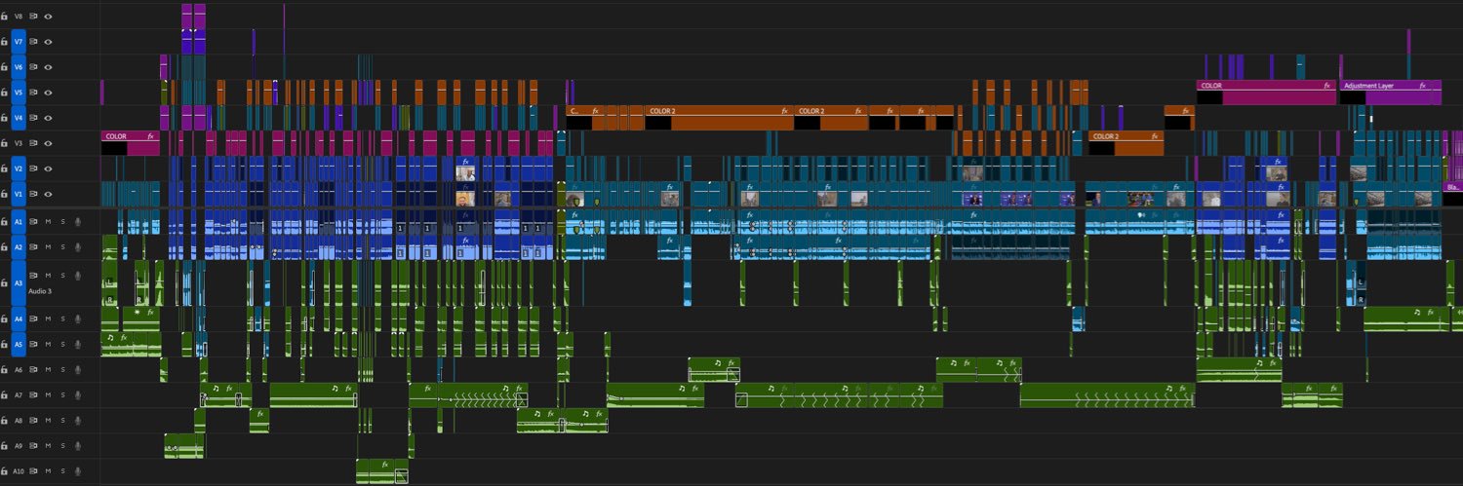1463x486 pixels.
Task: Lock track V5 with its padlock
Action: [5, 92]
